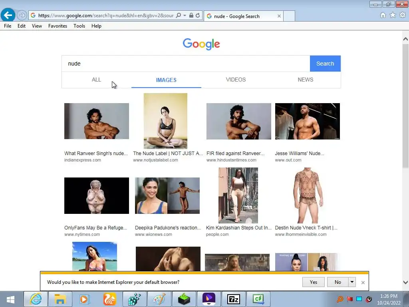The width and height of the screenshot is (409, 307).
Task: Click the Refresh page icon
Action: (x=198, y=16)
